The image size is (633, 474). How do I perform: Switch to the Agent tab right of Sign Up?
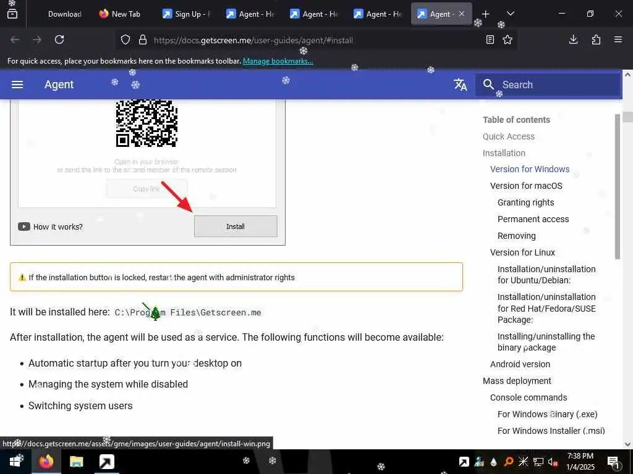coord(250,14)
